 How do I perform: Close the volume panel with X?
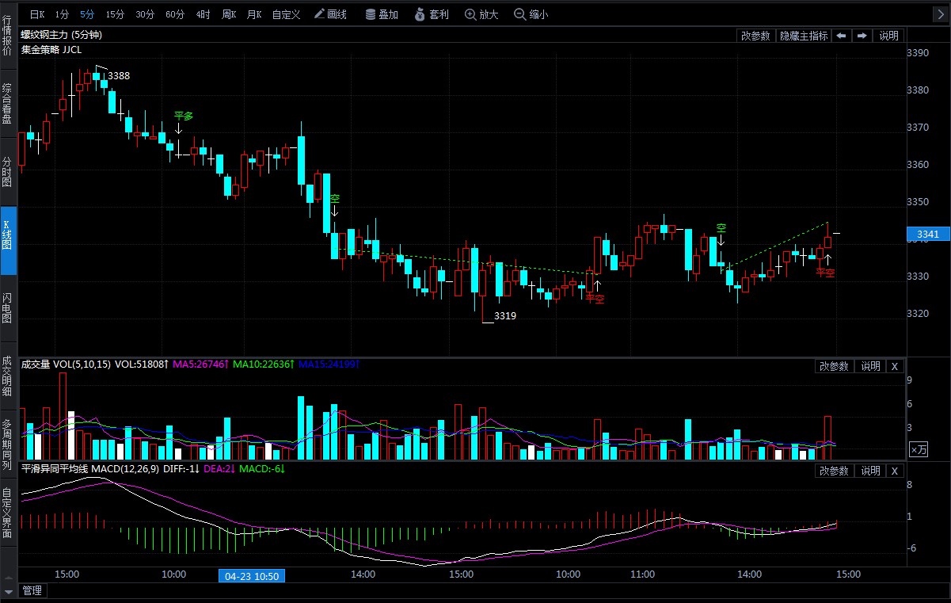[894, 366]
